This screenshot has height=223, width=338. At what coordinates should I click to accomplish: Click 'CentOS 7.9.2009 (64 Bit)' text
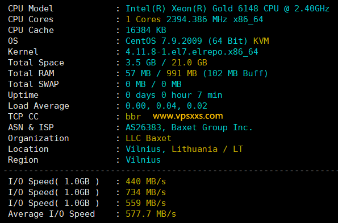(x=186, y=41)
